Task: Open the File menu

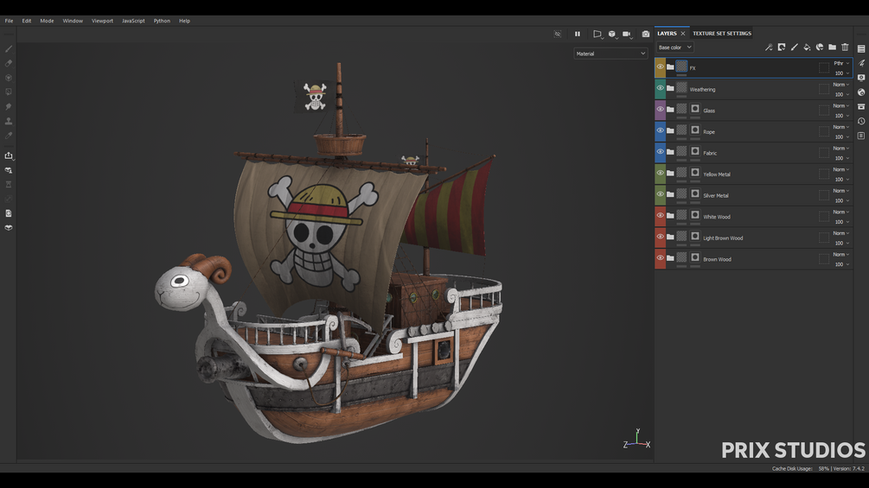Action: pos(9,21)
